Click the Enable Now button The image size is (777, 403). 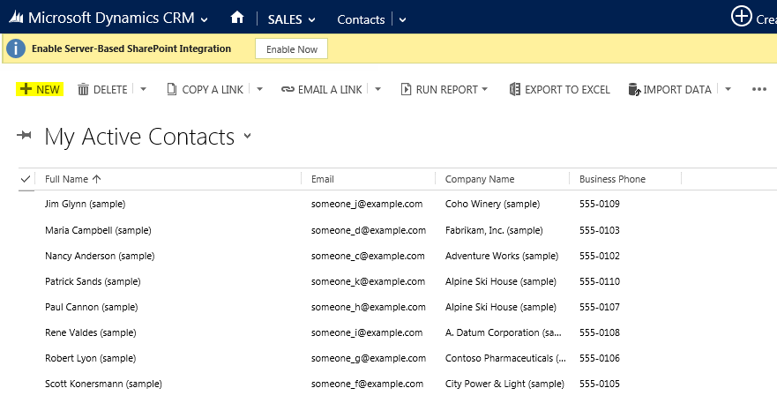tap(291, 49)
